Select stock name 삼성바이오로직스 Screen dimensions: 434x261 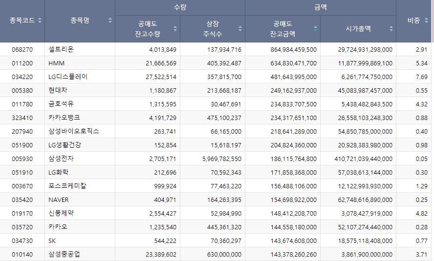(74, 131)
